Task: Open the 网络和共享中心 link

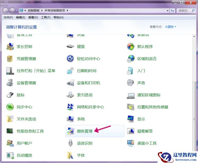Action: click(x=90, y=107)
